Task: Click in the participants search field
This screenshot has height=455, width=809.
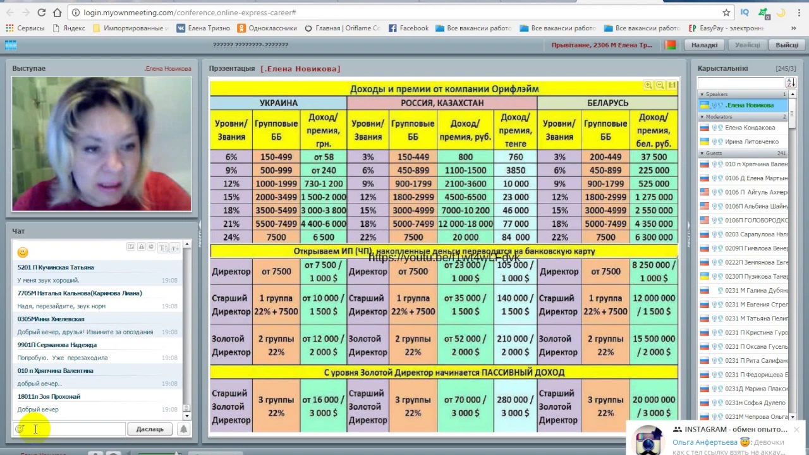Action: (740, 83)
